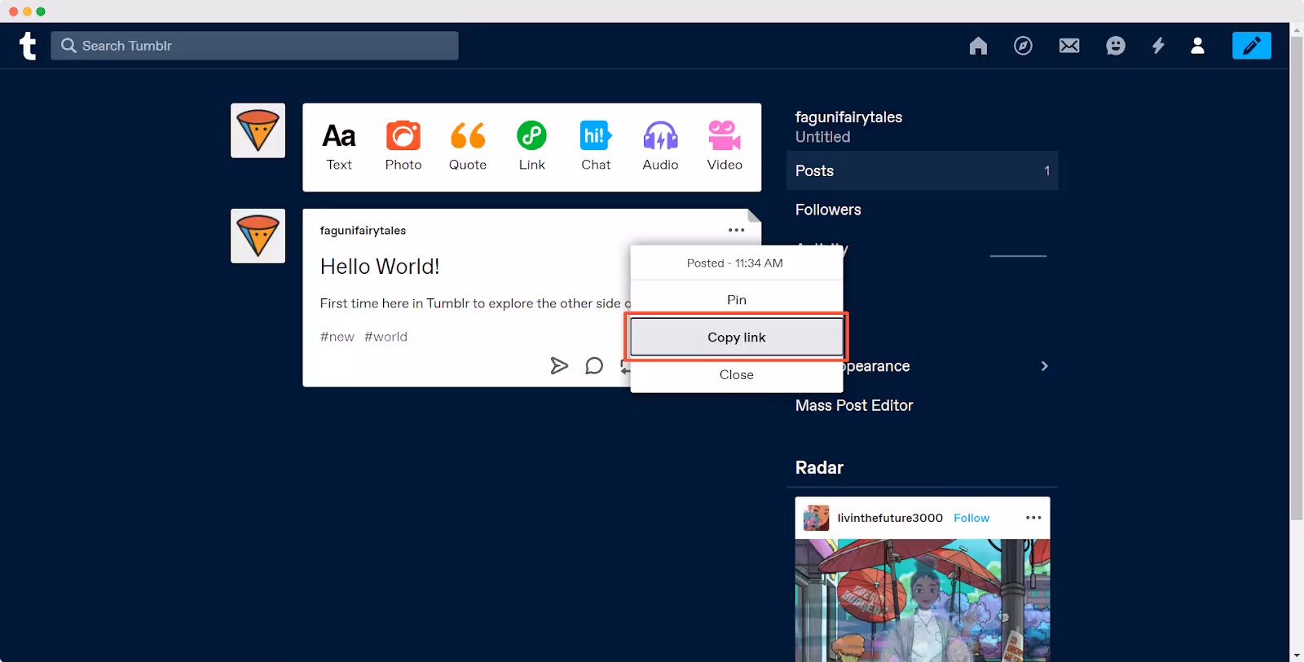Open the Explore compass icon

point(1023,46)
